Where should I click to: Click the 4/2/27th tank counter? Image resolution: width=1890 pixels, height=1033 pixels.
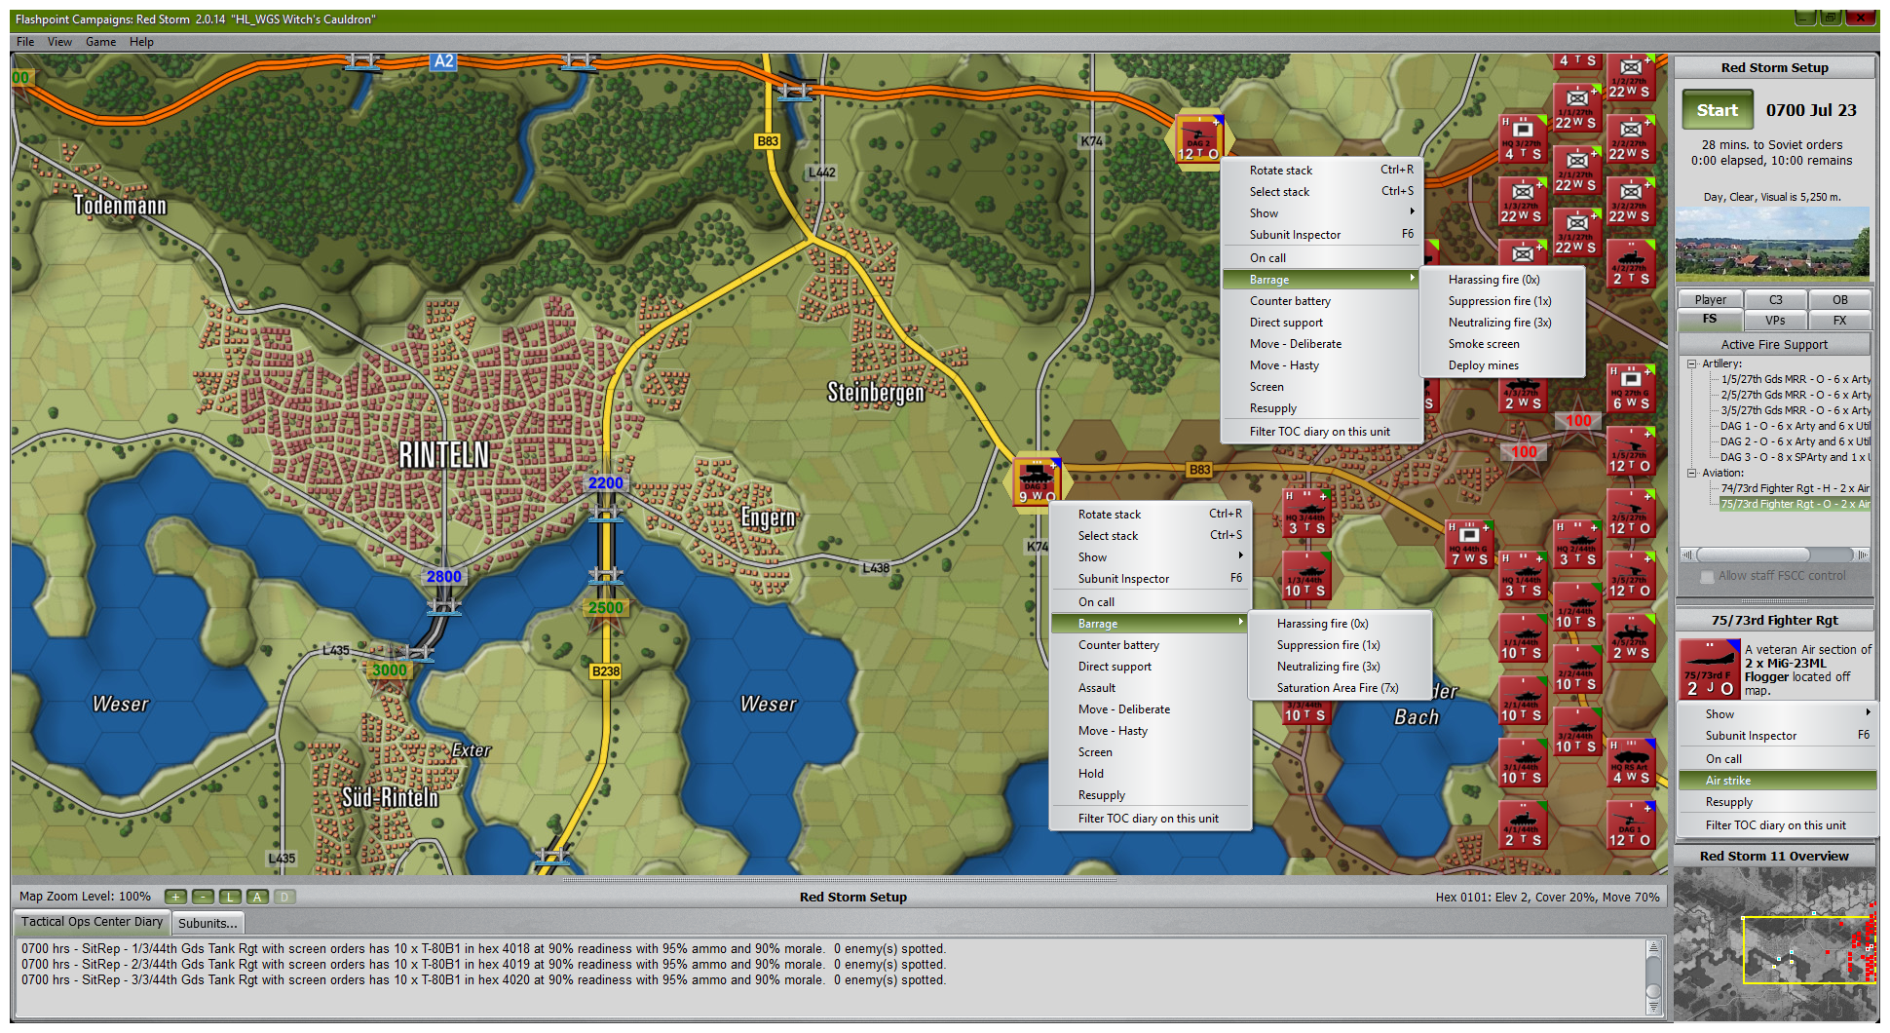[1631, 263]
